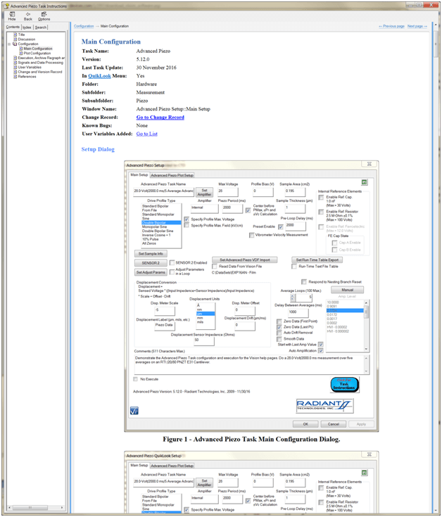Enable SENSOR 2 Enabled checkbox

pos(172,263)
